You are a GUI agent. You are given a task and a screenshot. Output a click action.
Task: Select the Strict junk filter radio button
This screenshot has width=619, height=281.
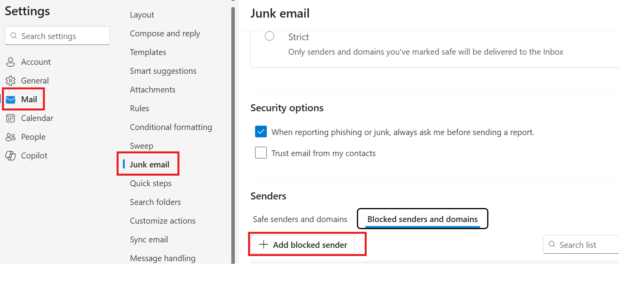pyautogui.click(x=270, y=36)
